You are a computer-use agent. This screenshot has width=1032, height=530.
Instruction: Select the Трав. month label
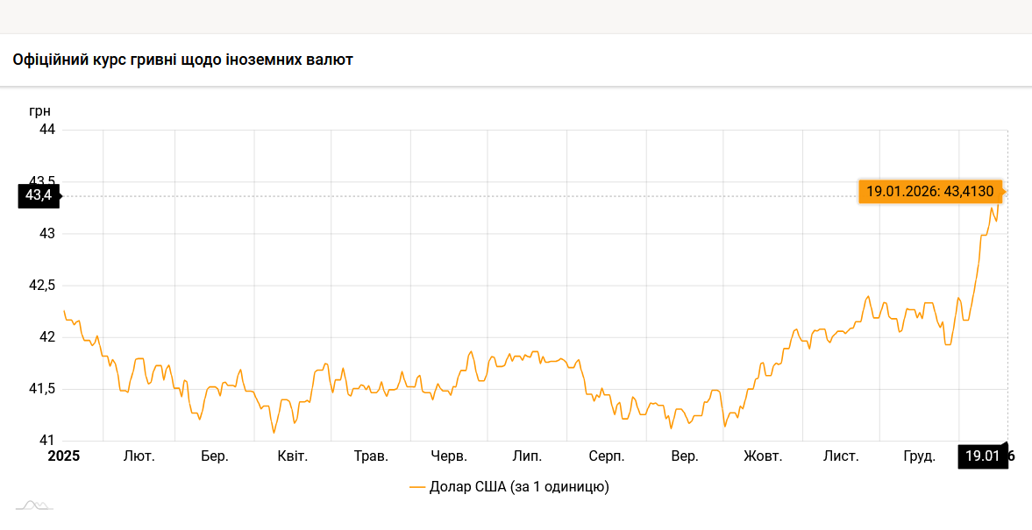(x=371, y=456)
